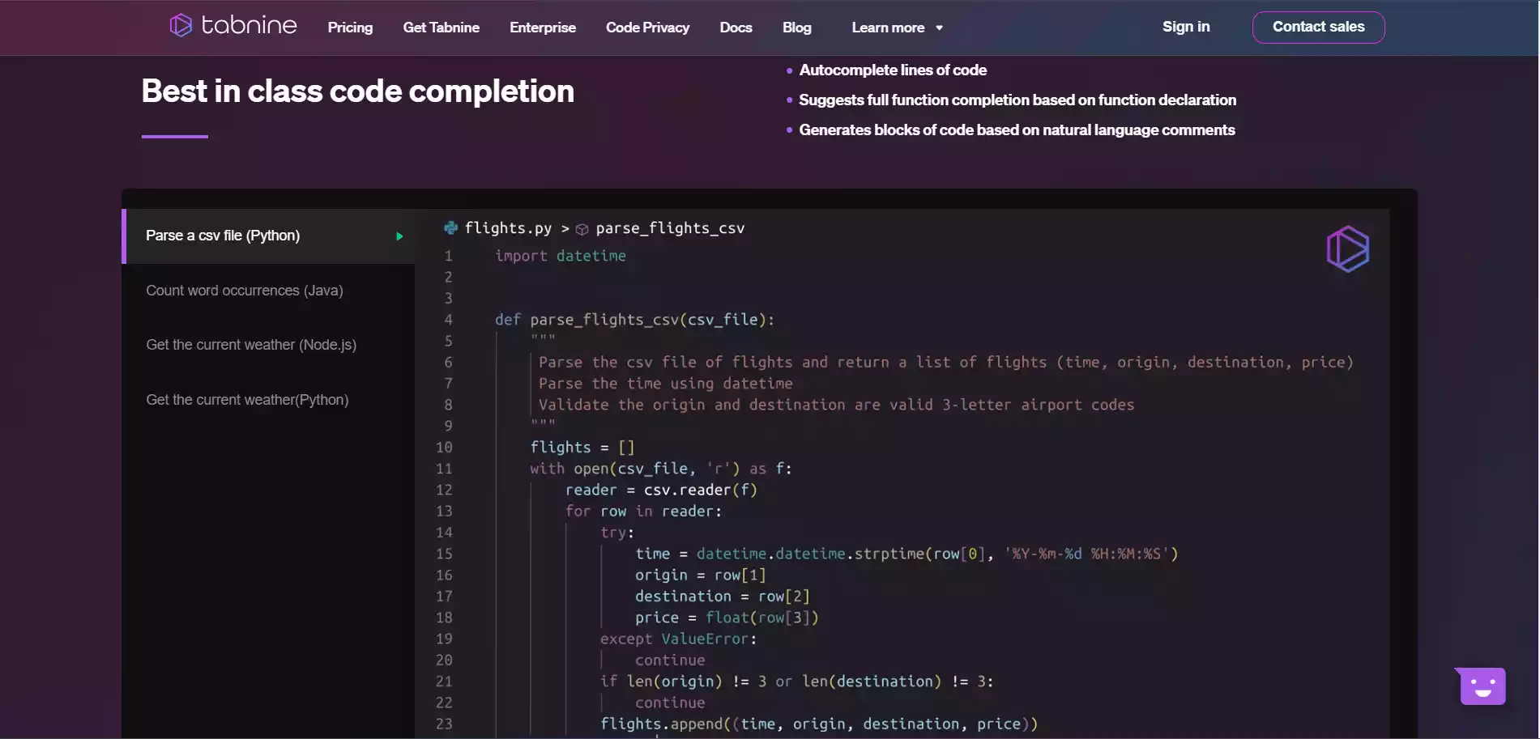Click 'destination = row[2]' code line

pyautogui.click(x=723, y=597)
